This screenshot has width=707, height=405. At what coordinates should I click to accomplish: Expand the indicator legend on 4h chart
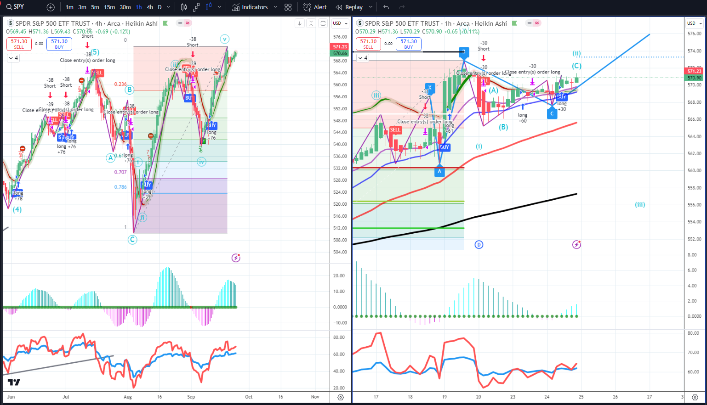pos(13,58)
